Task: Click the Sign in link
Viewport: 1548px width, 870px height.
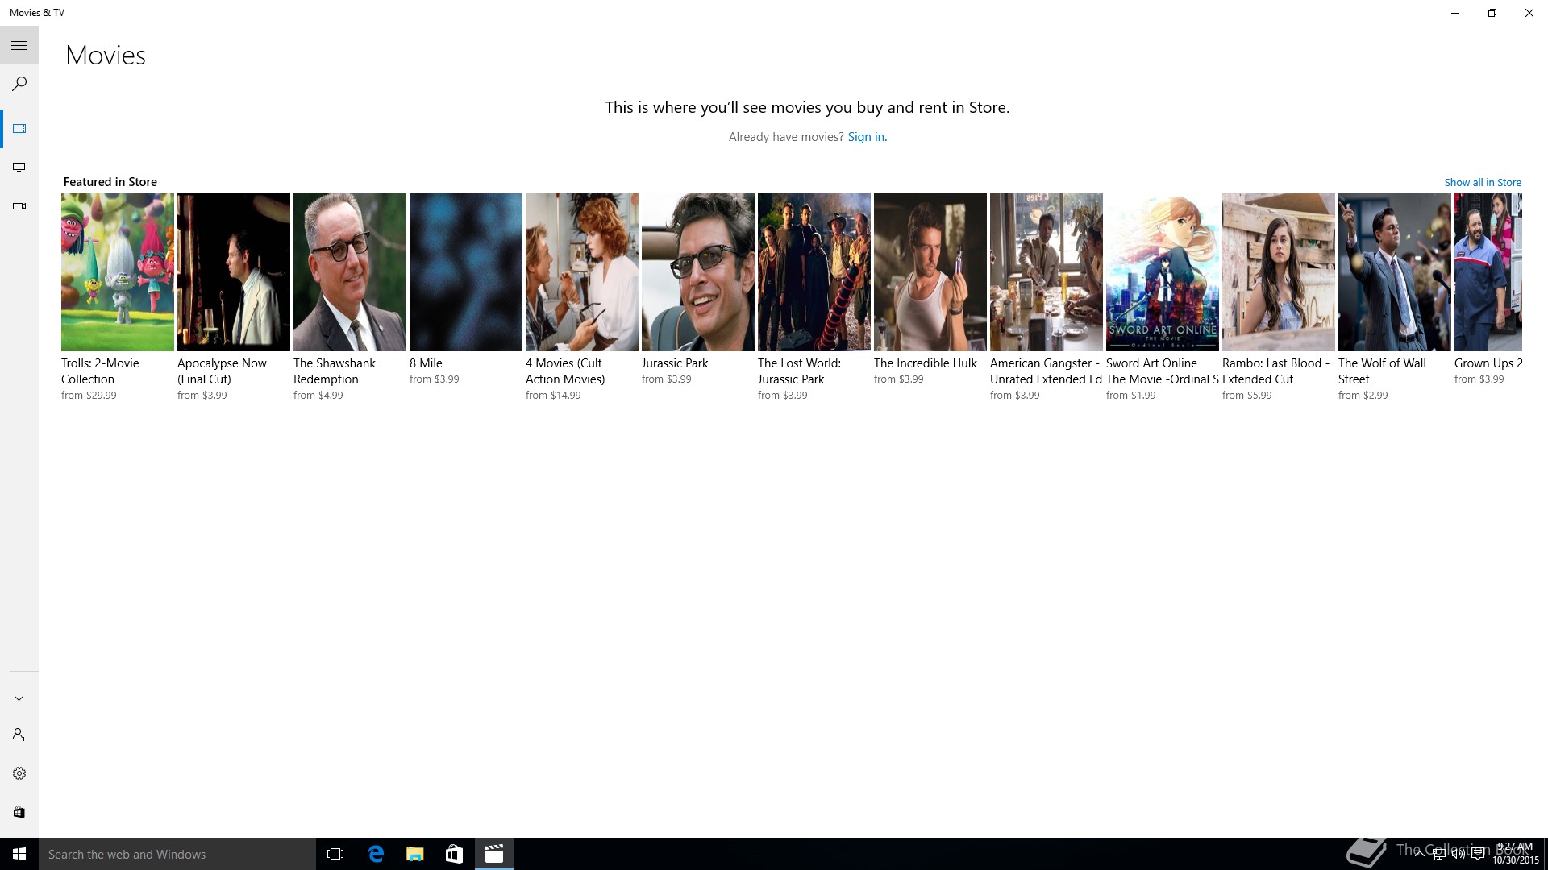Action: [x=866, y=137]
